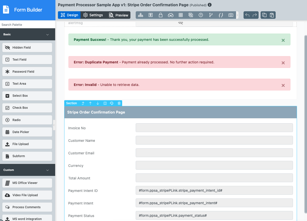Click the Form Builder document logo

pos(6,10)
